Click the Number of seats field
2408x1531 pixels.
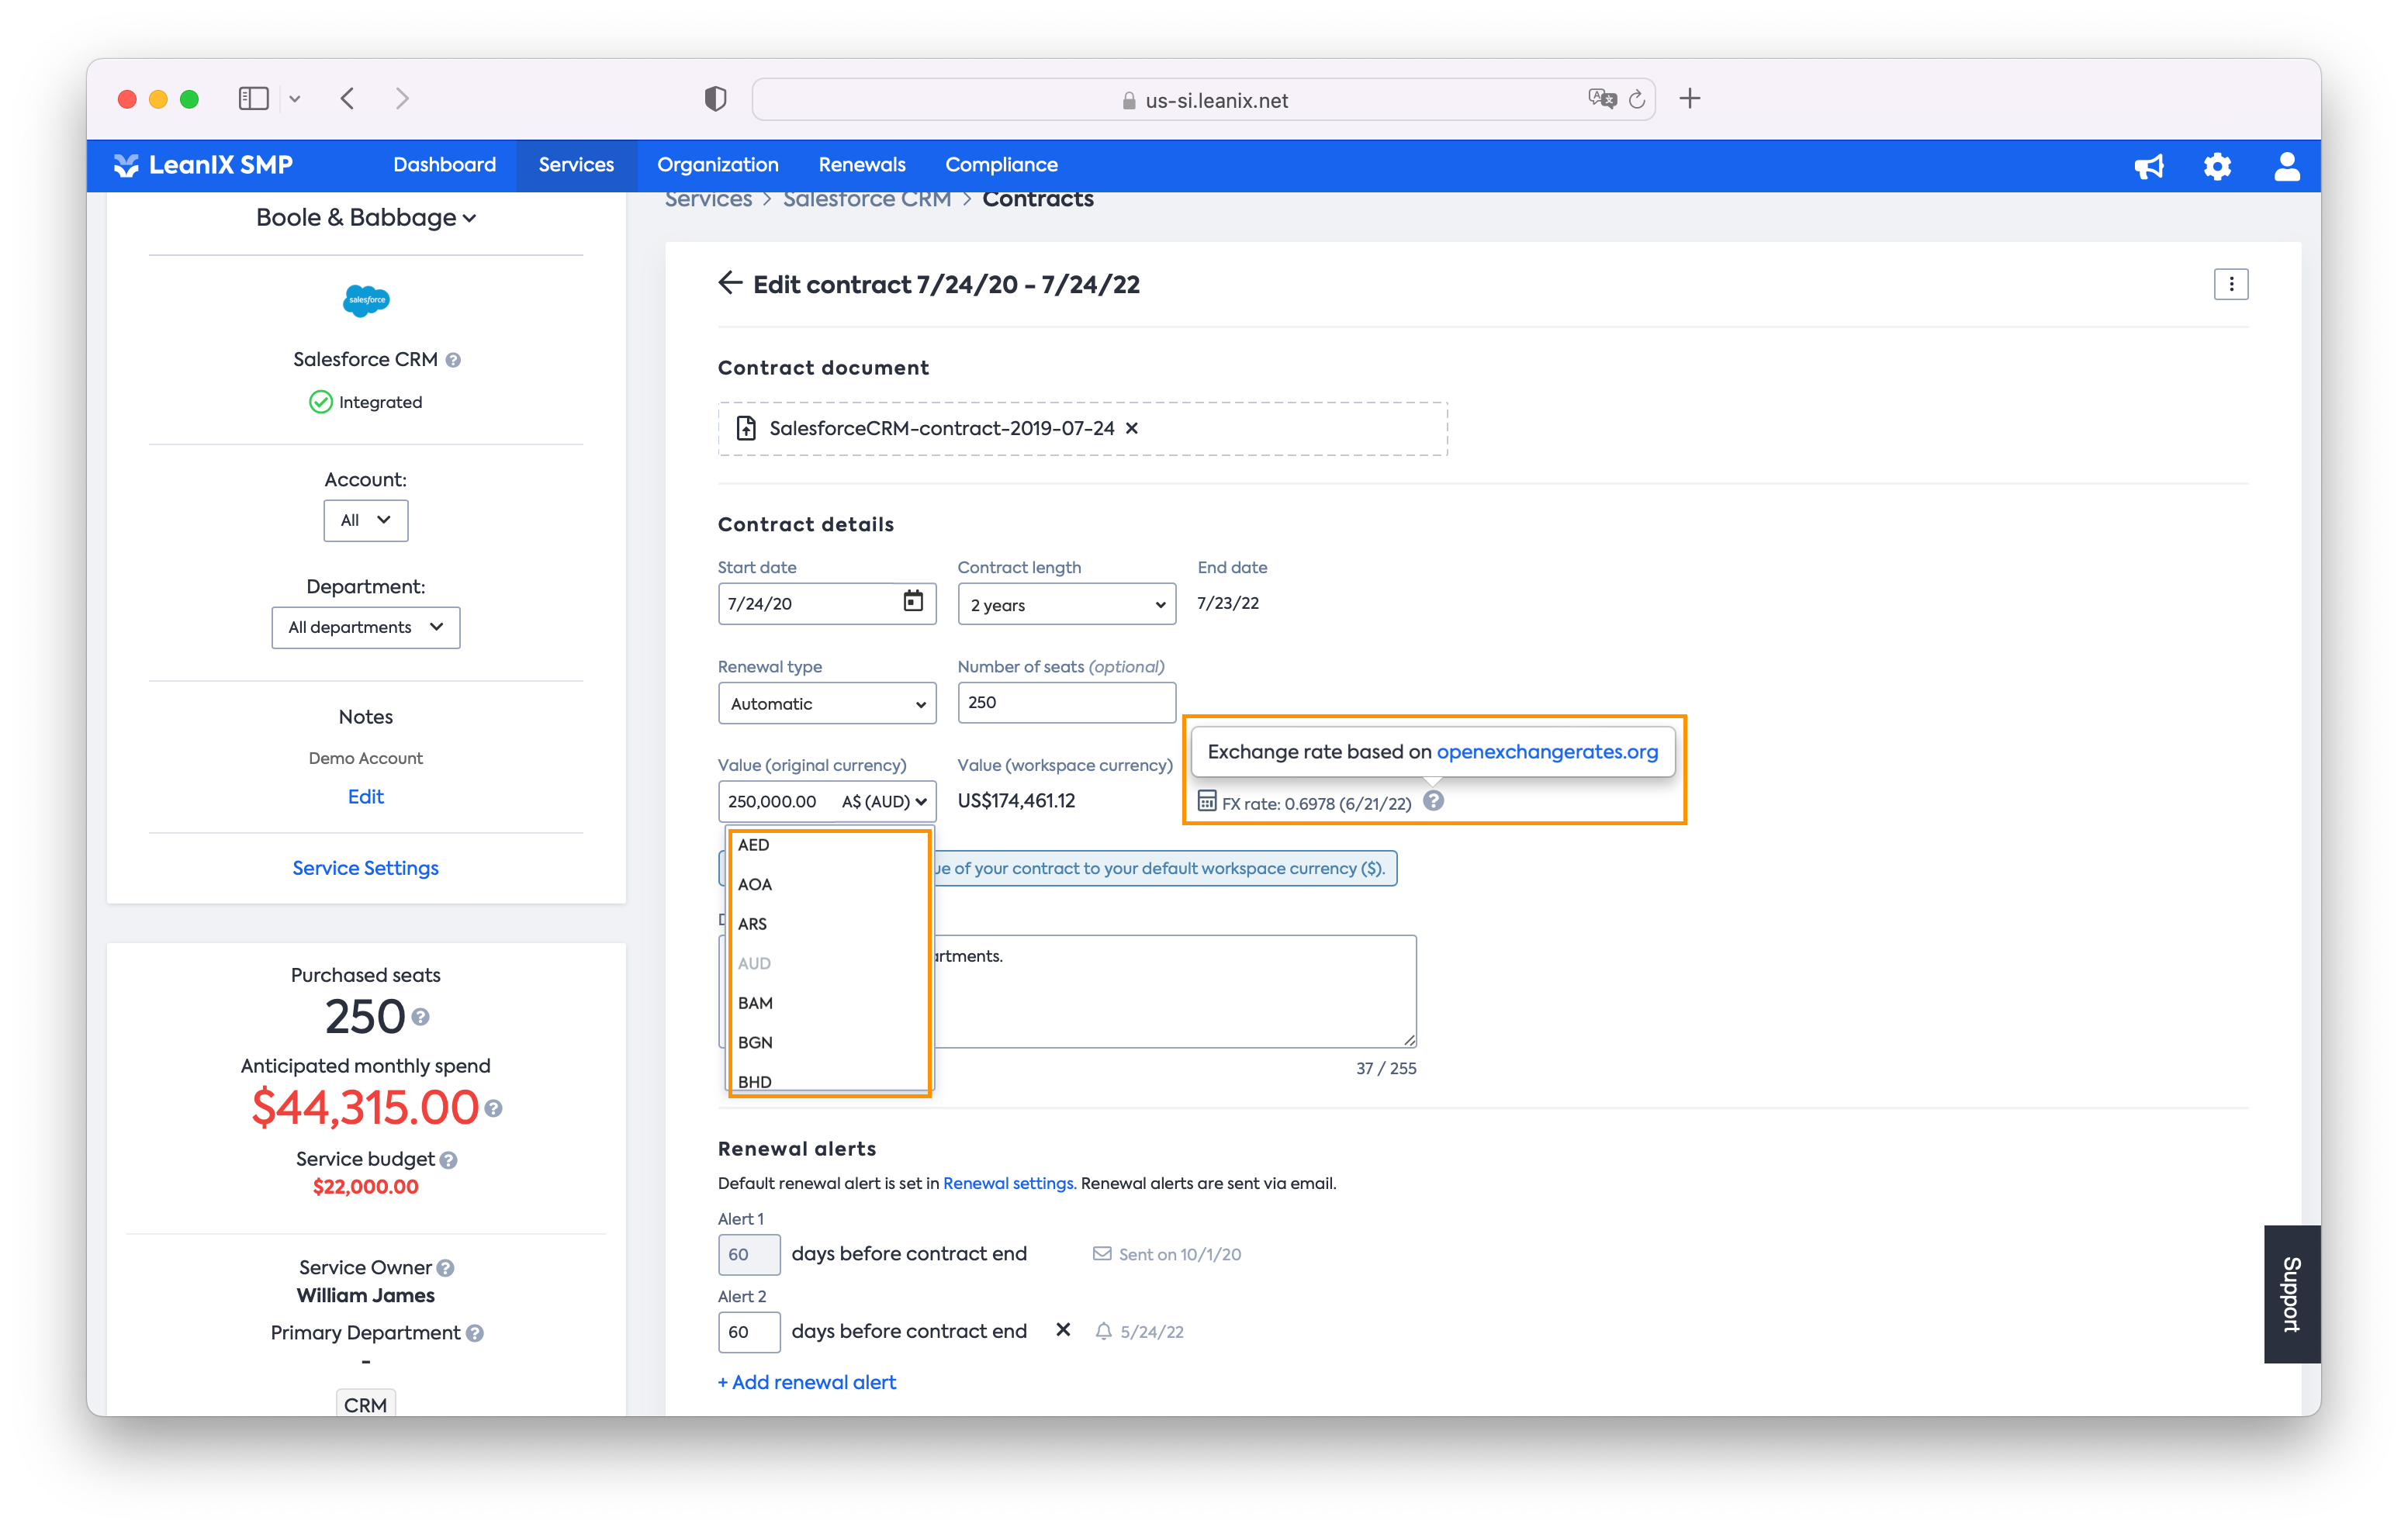(1067, 702)
